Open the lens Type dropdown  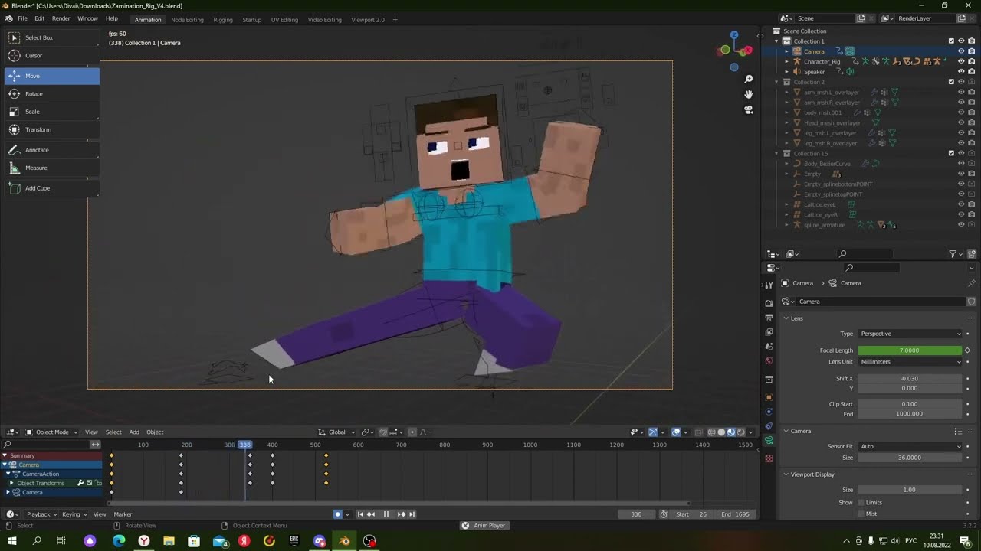click(x=910, y=334)
